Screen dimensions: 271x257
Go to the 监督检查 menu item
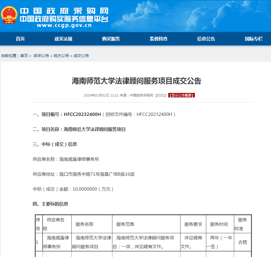coord(159,39)
